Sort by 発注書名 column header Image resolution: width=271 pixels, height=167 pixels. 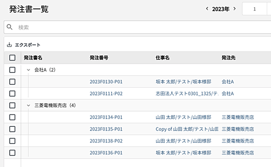point(33,58)
